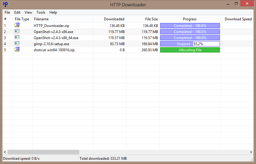This screenshot has width=256, height=164.
Task: Open the Edit menu
Action: (17, 12)
